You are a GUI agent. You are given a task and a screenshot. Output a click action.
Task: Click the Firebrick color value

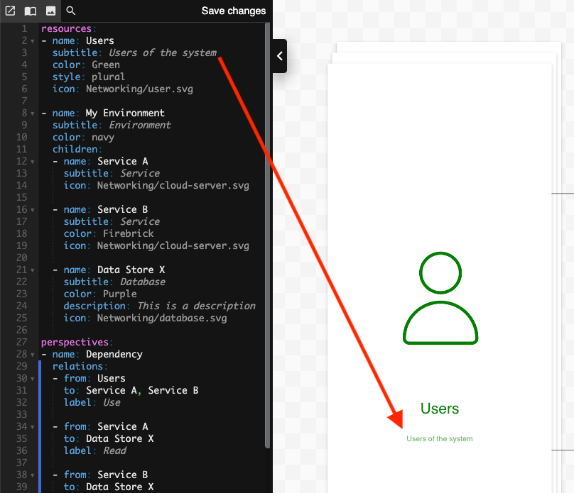point(129,233)
